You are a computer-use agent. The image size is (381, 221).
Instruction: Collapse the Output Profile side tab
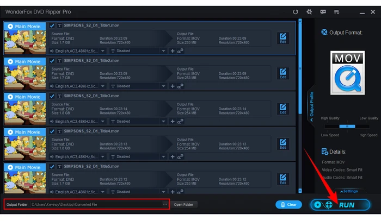pyautogui.click(x=311, y=106)
